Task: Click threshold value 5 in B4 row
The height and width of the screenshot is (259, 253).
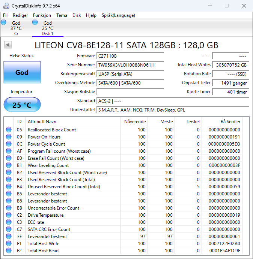Action: (x=198, y=187)
